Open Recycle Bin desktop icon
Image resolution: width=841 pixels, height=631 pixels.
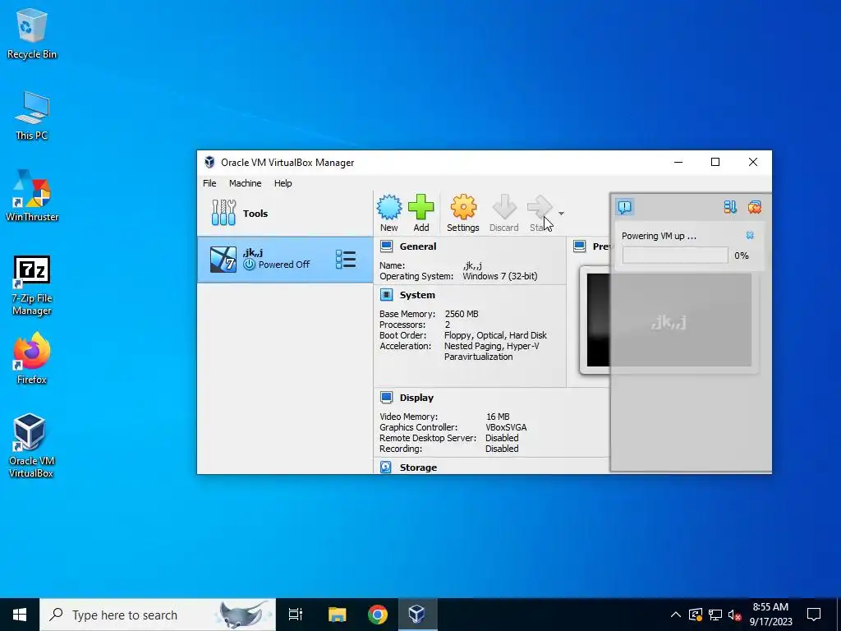[x=32, y=35]
